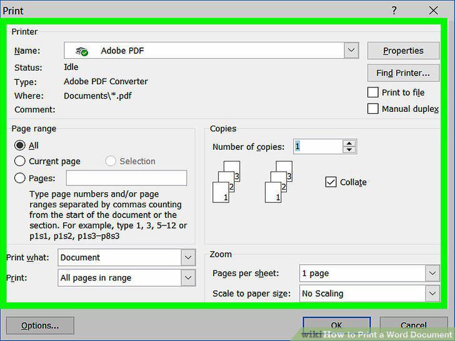Open the Pages per sheet dropdown arrow
Image resolution: width=455 pixels, height=341 pixels.
432,273
